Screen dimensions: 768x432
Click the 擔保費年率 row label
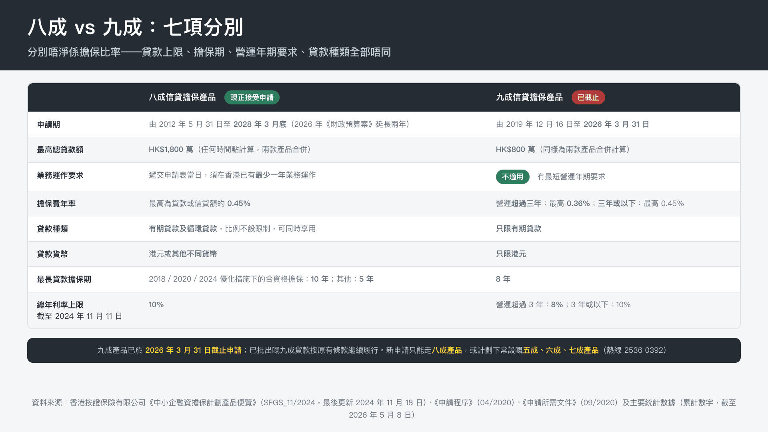pyautogui.click(x=56, y=204)
